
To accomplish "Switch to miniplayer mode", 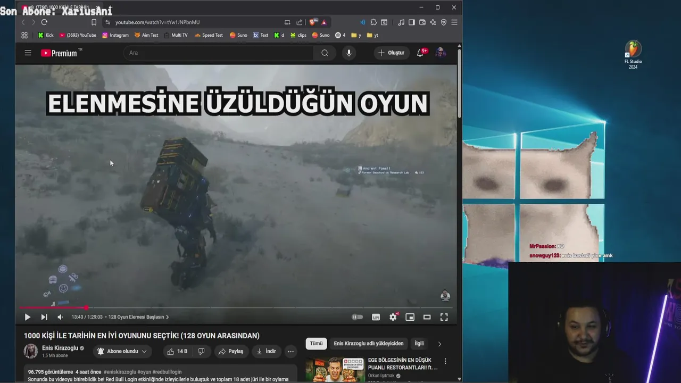I will [410, 317].
